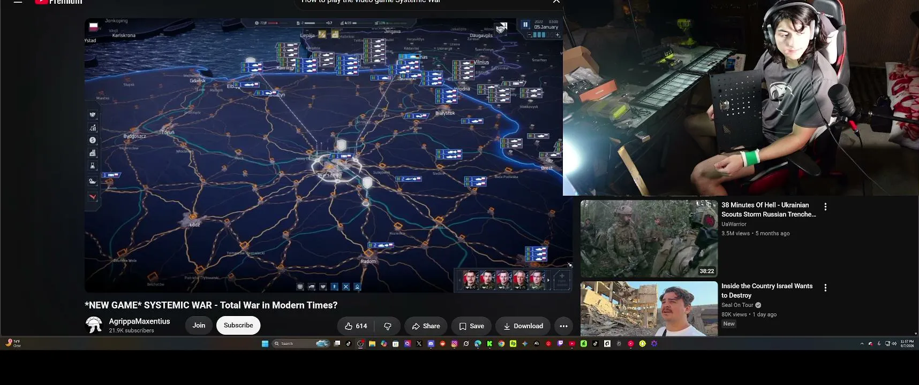
Task: Open File Explorer from taskbar
Action: pos(372,344)
